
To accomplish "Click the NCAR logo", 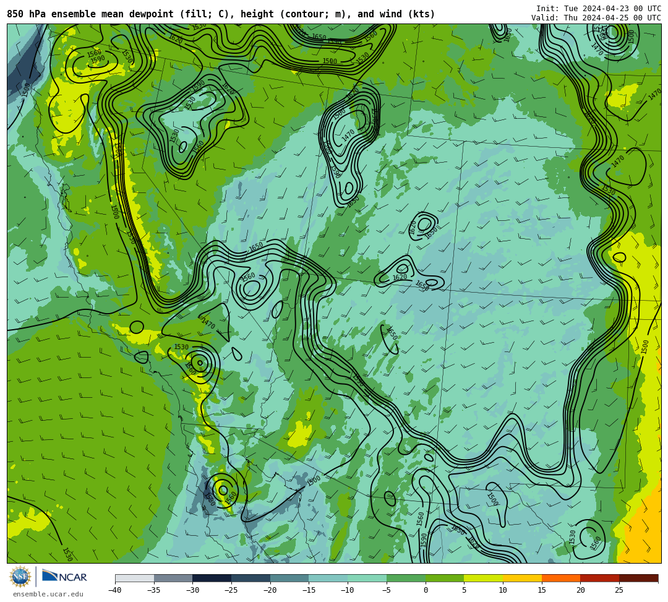I will click(x=64, y=577).
